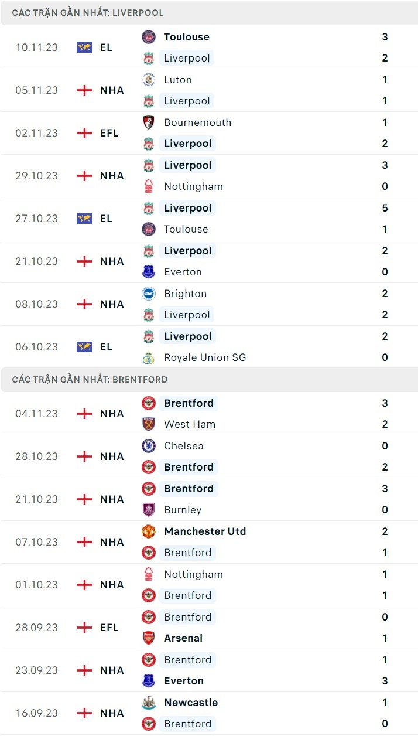The width and height of the screenshot is (418, 736).
Task: Click the England flag on 02.11.23 EFL row
Action: [84, 133]
